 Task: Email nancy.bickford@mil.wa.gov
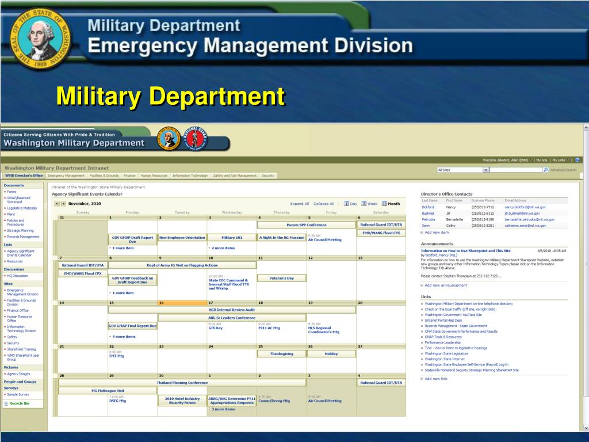coord(525,207)
